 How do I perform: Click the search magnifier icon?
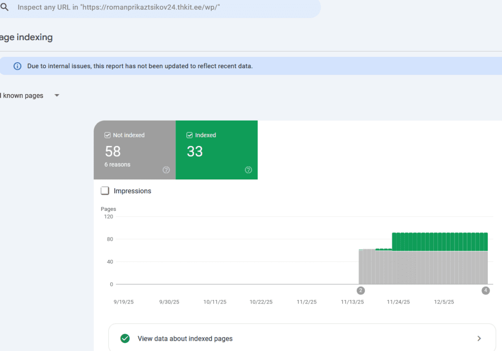(x=4, y=8)
